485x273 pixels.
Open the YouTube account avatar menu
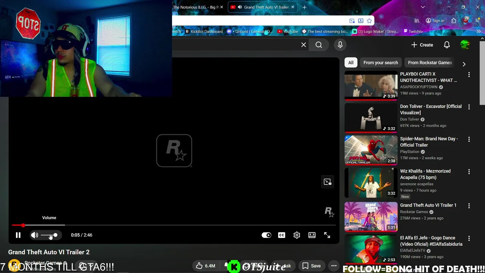[465, 45]
